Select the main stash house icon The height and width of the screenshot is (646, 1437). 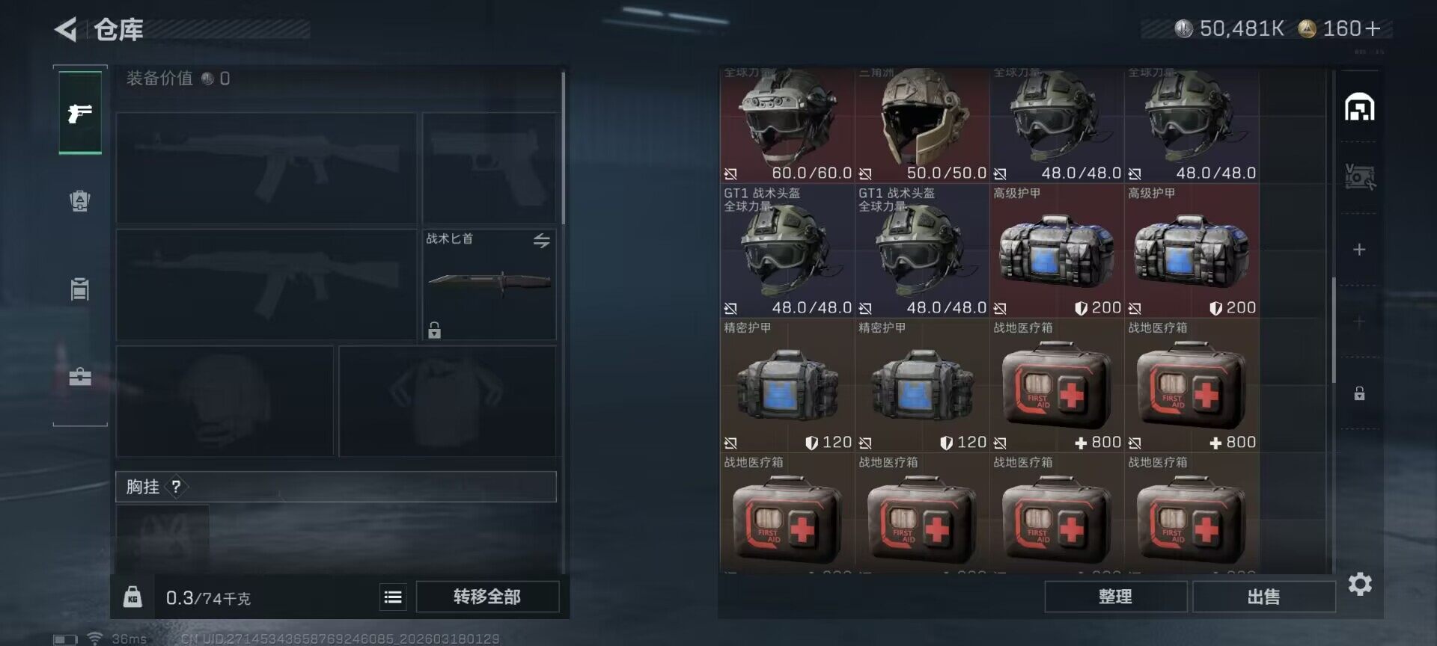click(1359, 107)
